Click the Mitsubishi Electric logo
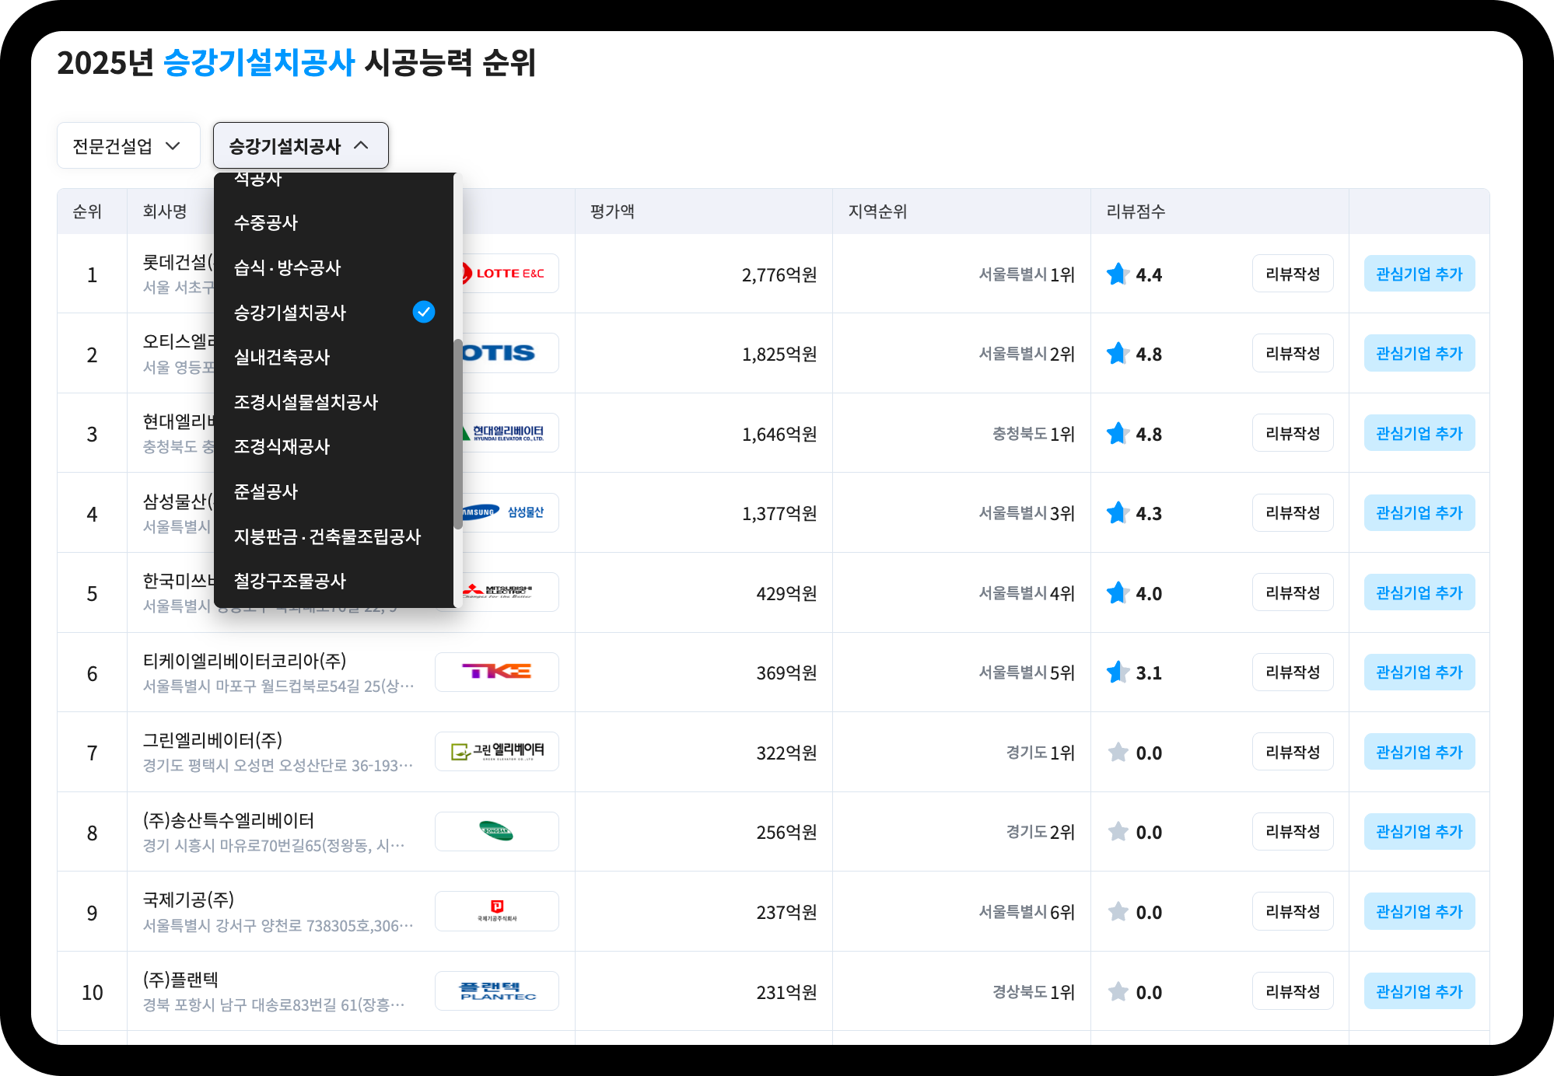The height and width of the screenshot is (1076, 1554). coord(509,592)
